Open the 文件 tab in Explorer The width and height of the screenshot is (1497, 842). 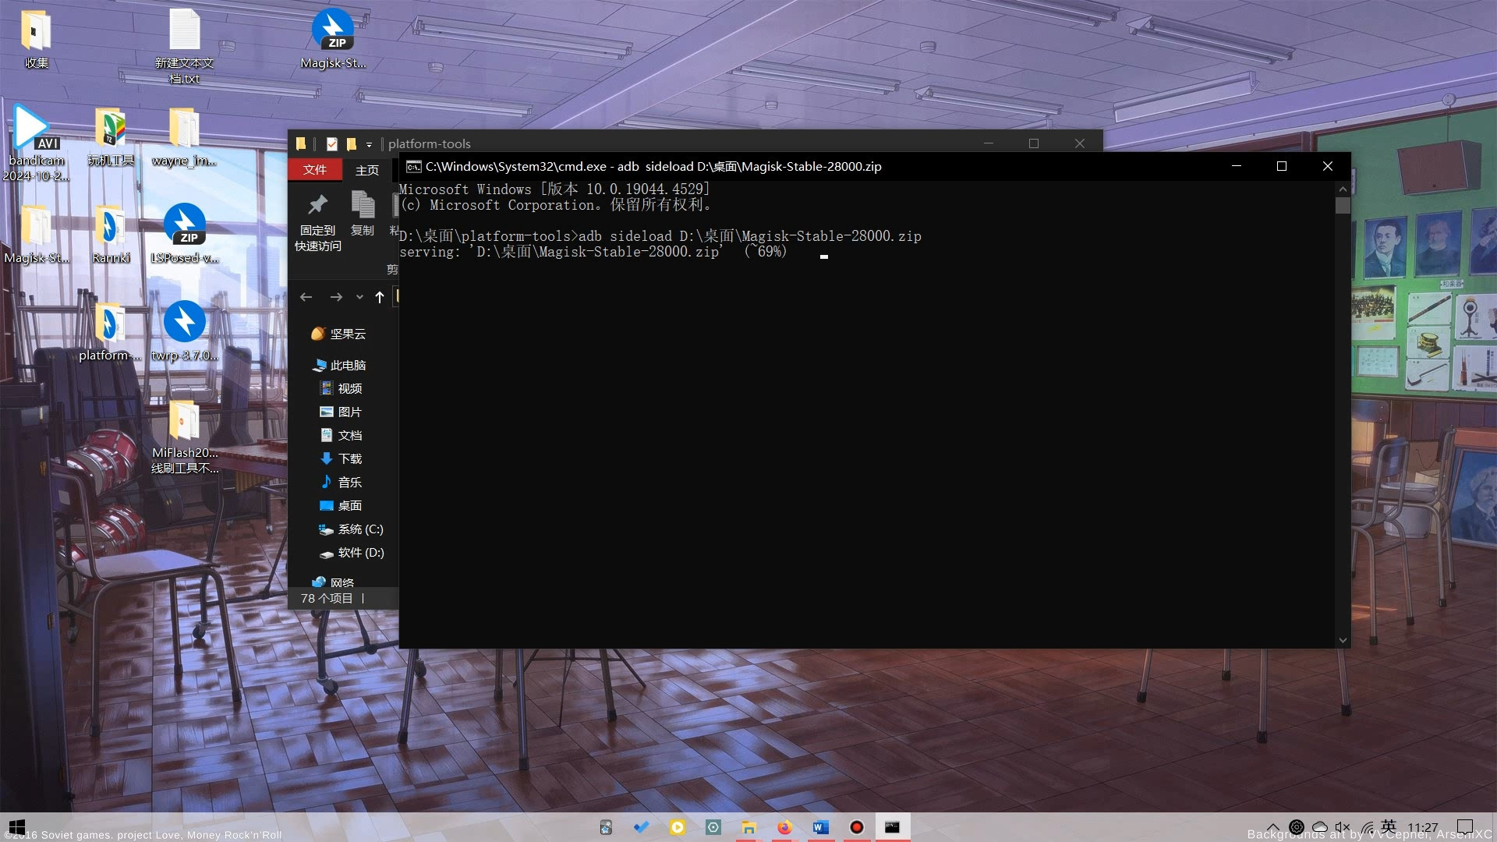point(315,169)
